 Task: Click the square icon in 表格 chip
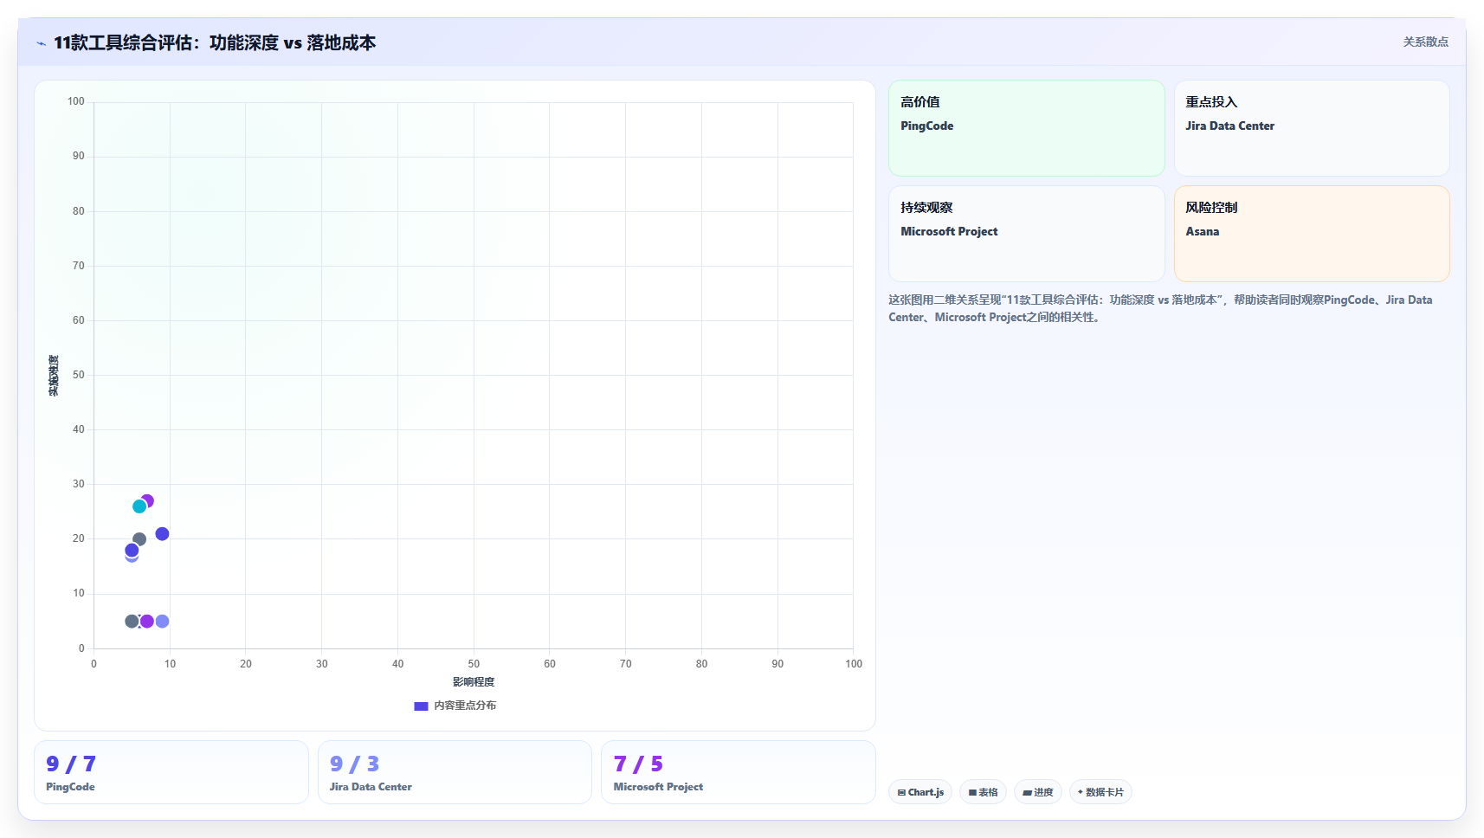click(x=972, y=793)
